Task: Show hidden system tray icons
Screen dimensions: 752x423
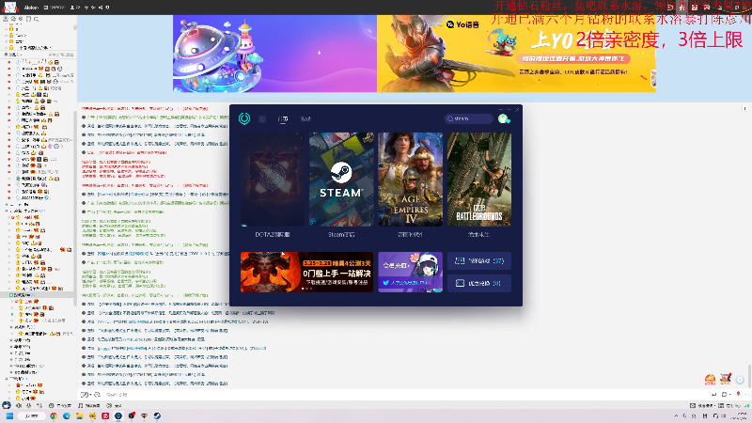Action: (676, 415)
